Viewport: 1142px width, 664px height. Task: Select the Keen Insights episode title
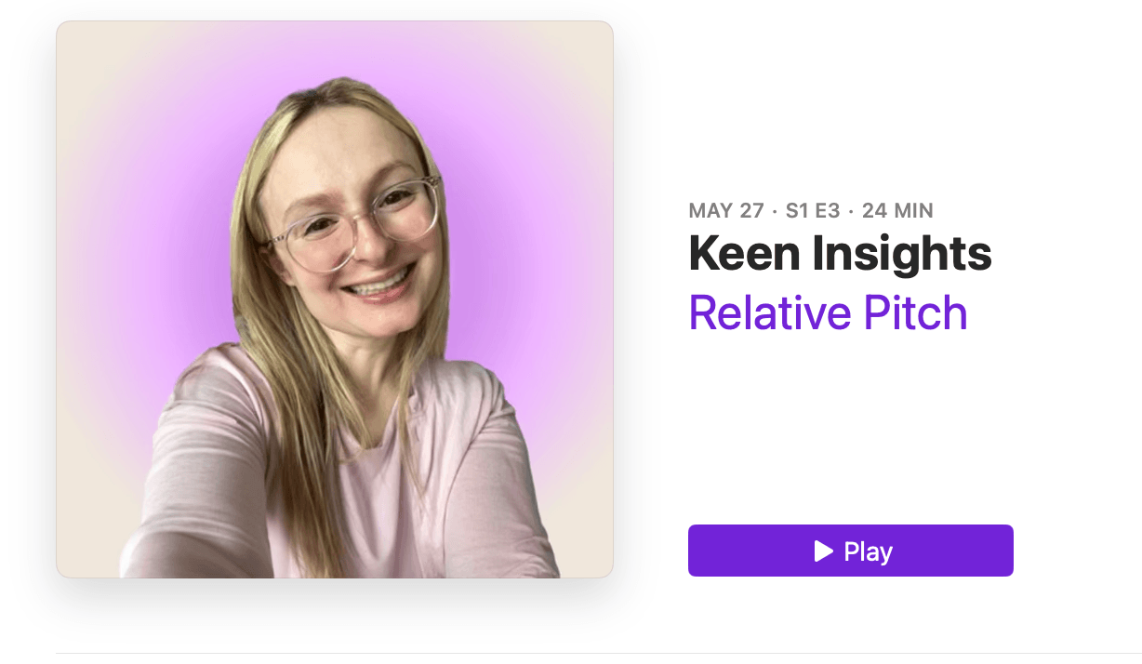(x=840, y=253)
